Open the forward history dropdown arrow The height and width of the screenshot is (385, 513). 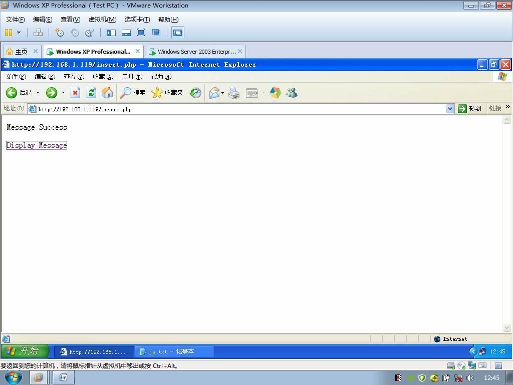(63, 93)
